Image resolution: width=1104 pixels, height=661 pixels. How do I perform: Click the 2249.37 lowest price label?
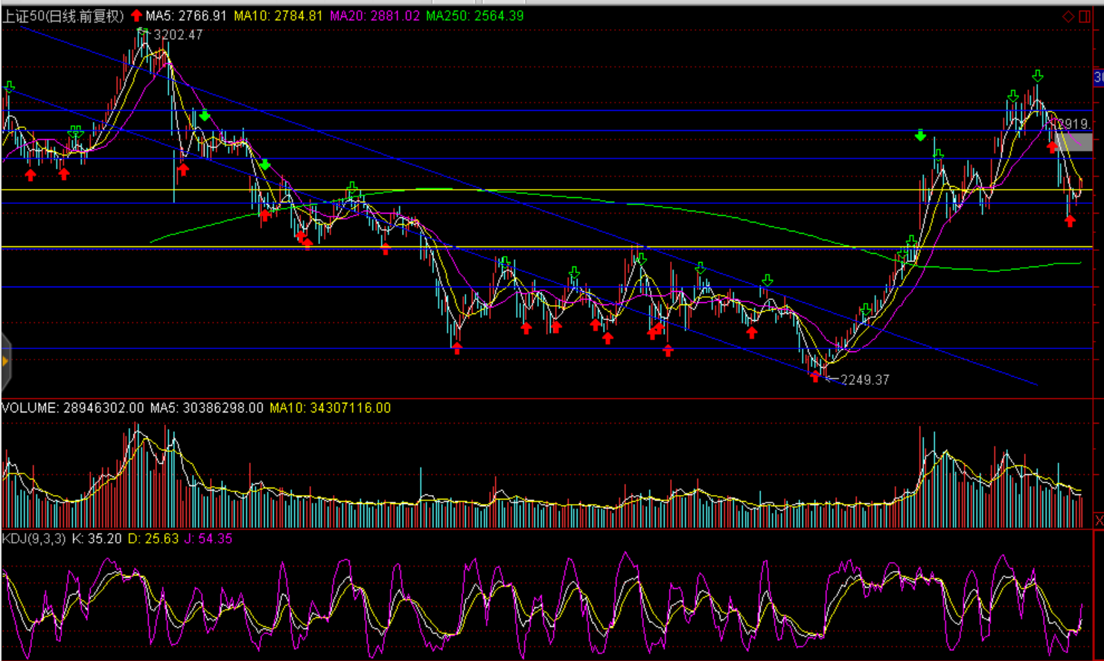coord(864,380)
